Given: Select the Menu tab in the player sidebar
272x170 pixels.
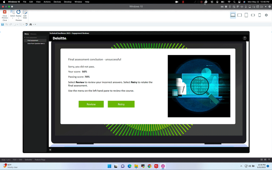Looking at the screenshot, I should [27, 34].
